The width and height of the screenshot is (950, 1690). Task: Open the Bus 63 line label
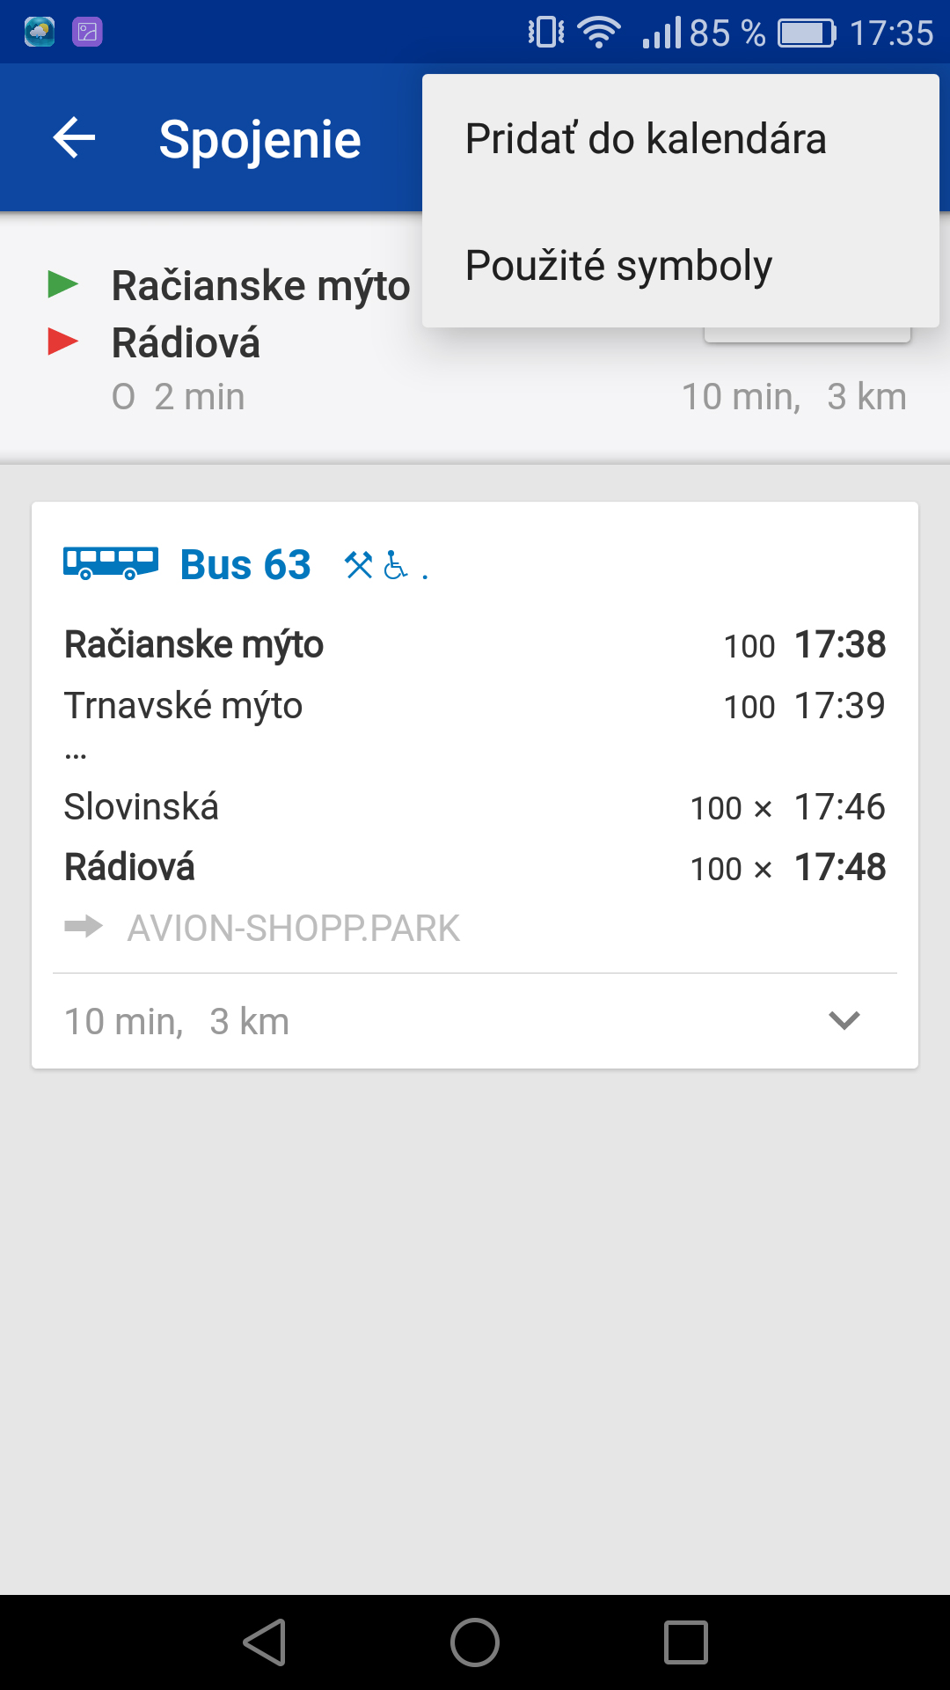pyautogui.click(x=245, y=564)
